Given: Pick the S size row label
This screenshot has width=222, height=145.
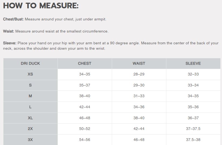Looking at the screenshot, I should pyautogui.click(x=30, y=85).
